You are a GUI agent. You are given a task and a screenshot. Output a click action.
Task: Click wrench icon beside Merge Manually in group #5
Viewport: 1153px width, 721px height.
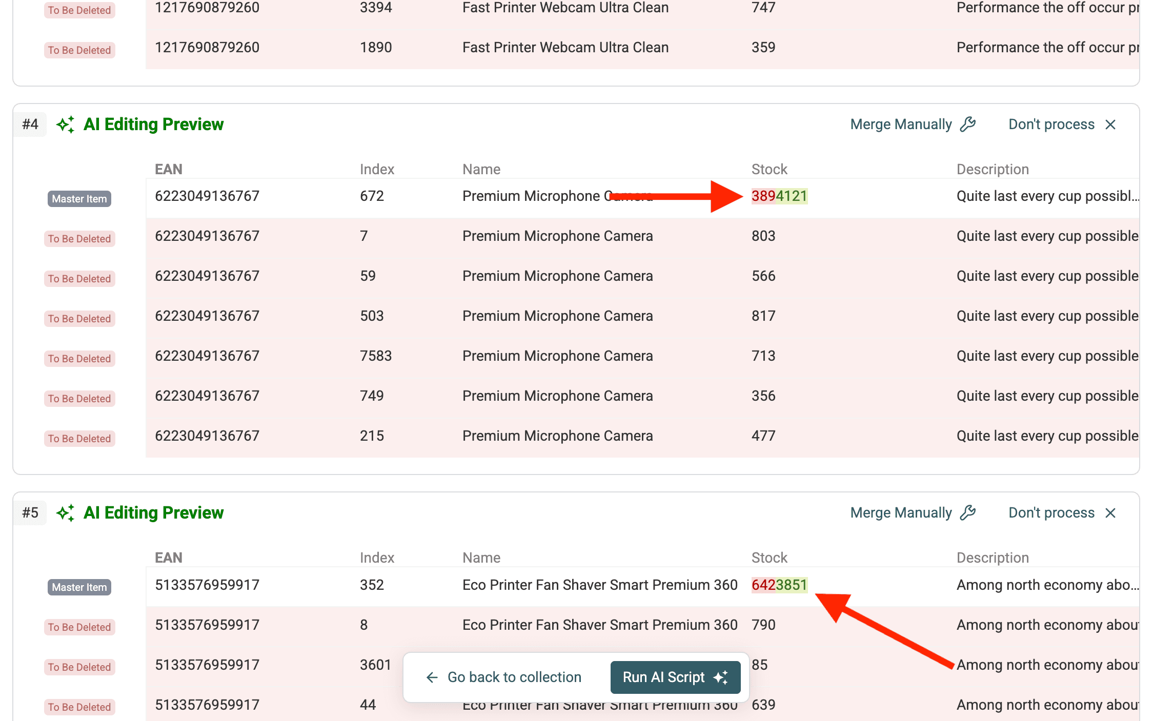[x=967, y=512]
